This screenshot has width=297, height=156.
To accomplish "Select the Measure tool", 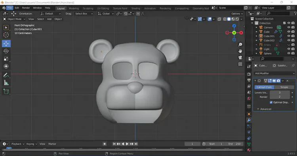I will (6, 83).
